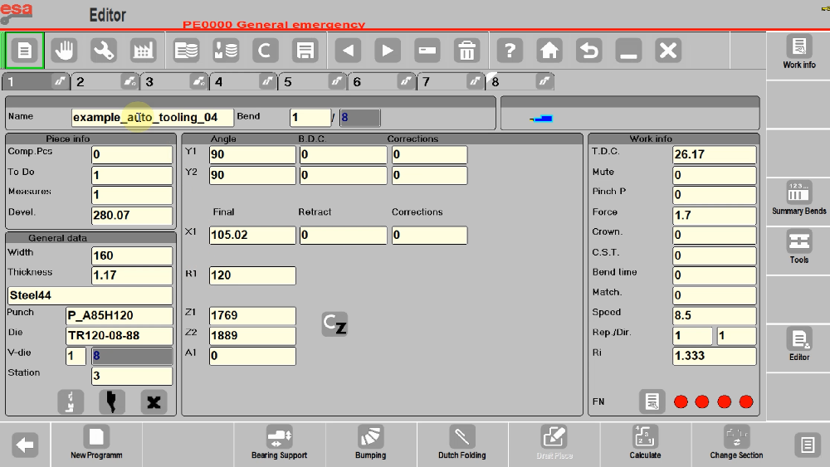Image resolution: width=830 pixels, height=467 pixels.
Task: Click the Die field TR120-08-88
Action: click(119, 336)
